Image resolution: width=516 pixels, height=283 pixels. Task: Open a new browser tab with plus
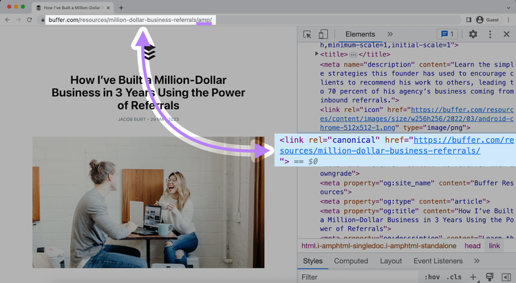pyautogui.click(x=121, y=8)
